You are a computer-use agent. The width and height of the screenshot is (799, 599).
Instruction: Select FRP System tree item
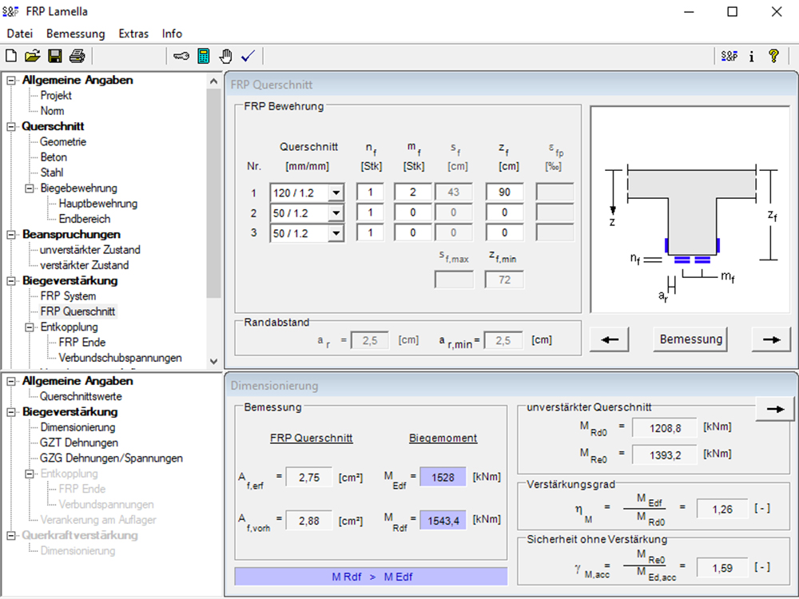(x=68, y=296)
